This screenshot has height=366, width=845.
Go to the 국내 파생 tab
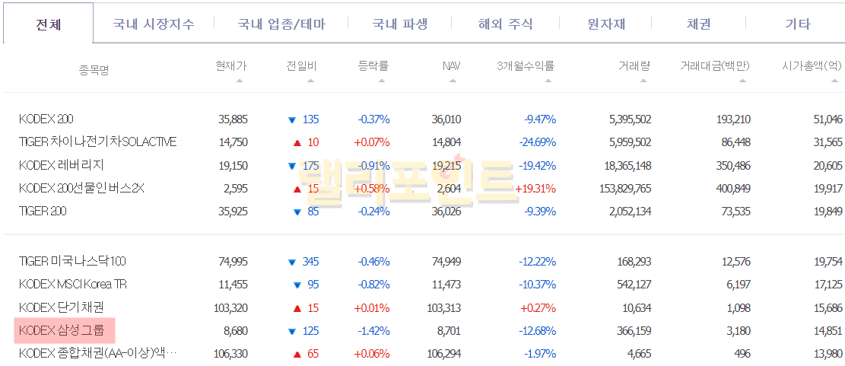tap(400, 24)
